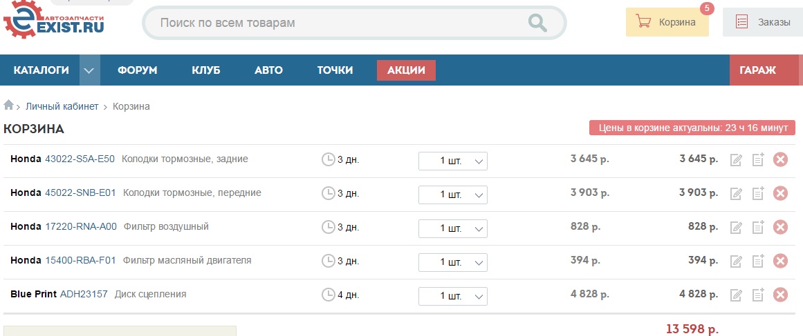Viewport: 803px width, 336px height.
Task: Delete the Blue Print ADH23157 item
Action: [x=780, y=295]
